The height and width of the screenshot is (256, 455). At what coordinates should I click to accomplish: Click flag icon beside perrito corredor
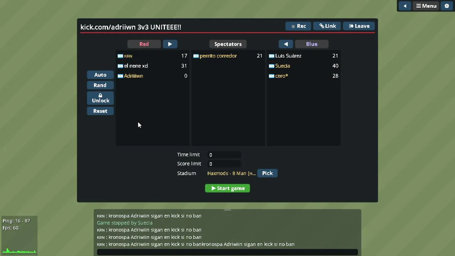(x=196, y=56)
